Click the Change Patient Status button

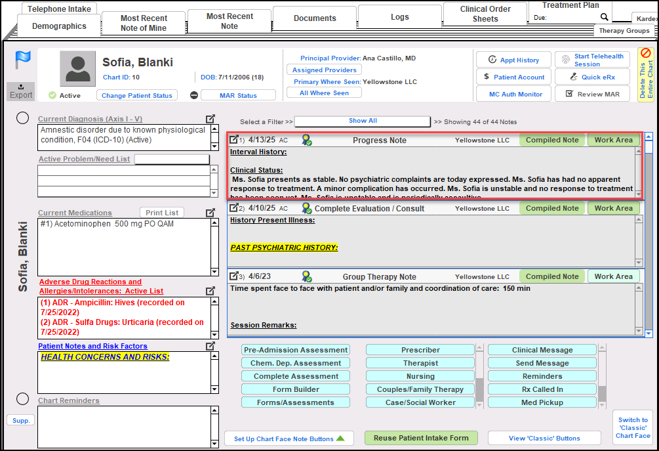click(x=137, y=95)
